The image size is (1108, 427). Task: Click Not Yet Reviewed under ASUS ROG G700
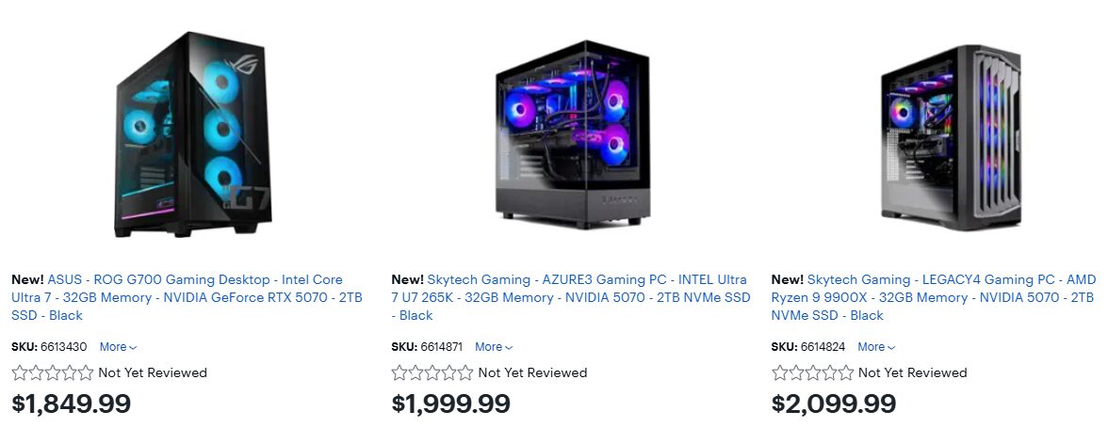(x=153, y=372)
